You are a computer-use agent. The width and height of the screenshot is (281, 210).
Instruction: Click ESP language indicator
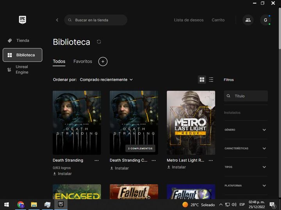[x=242, y=205]
